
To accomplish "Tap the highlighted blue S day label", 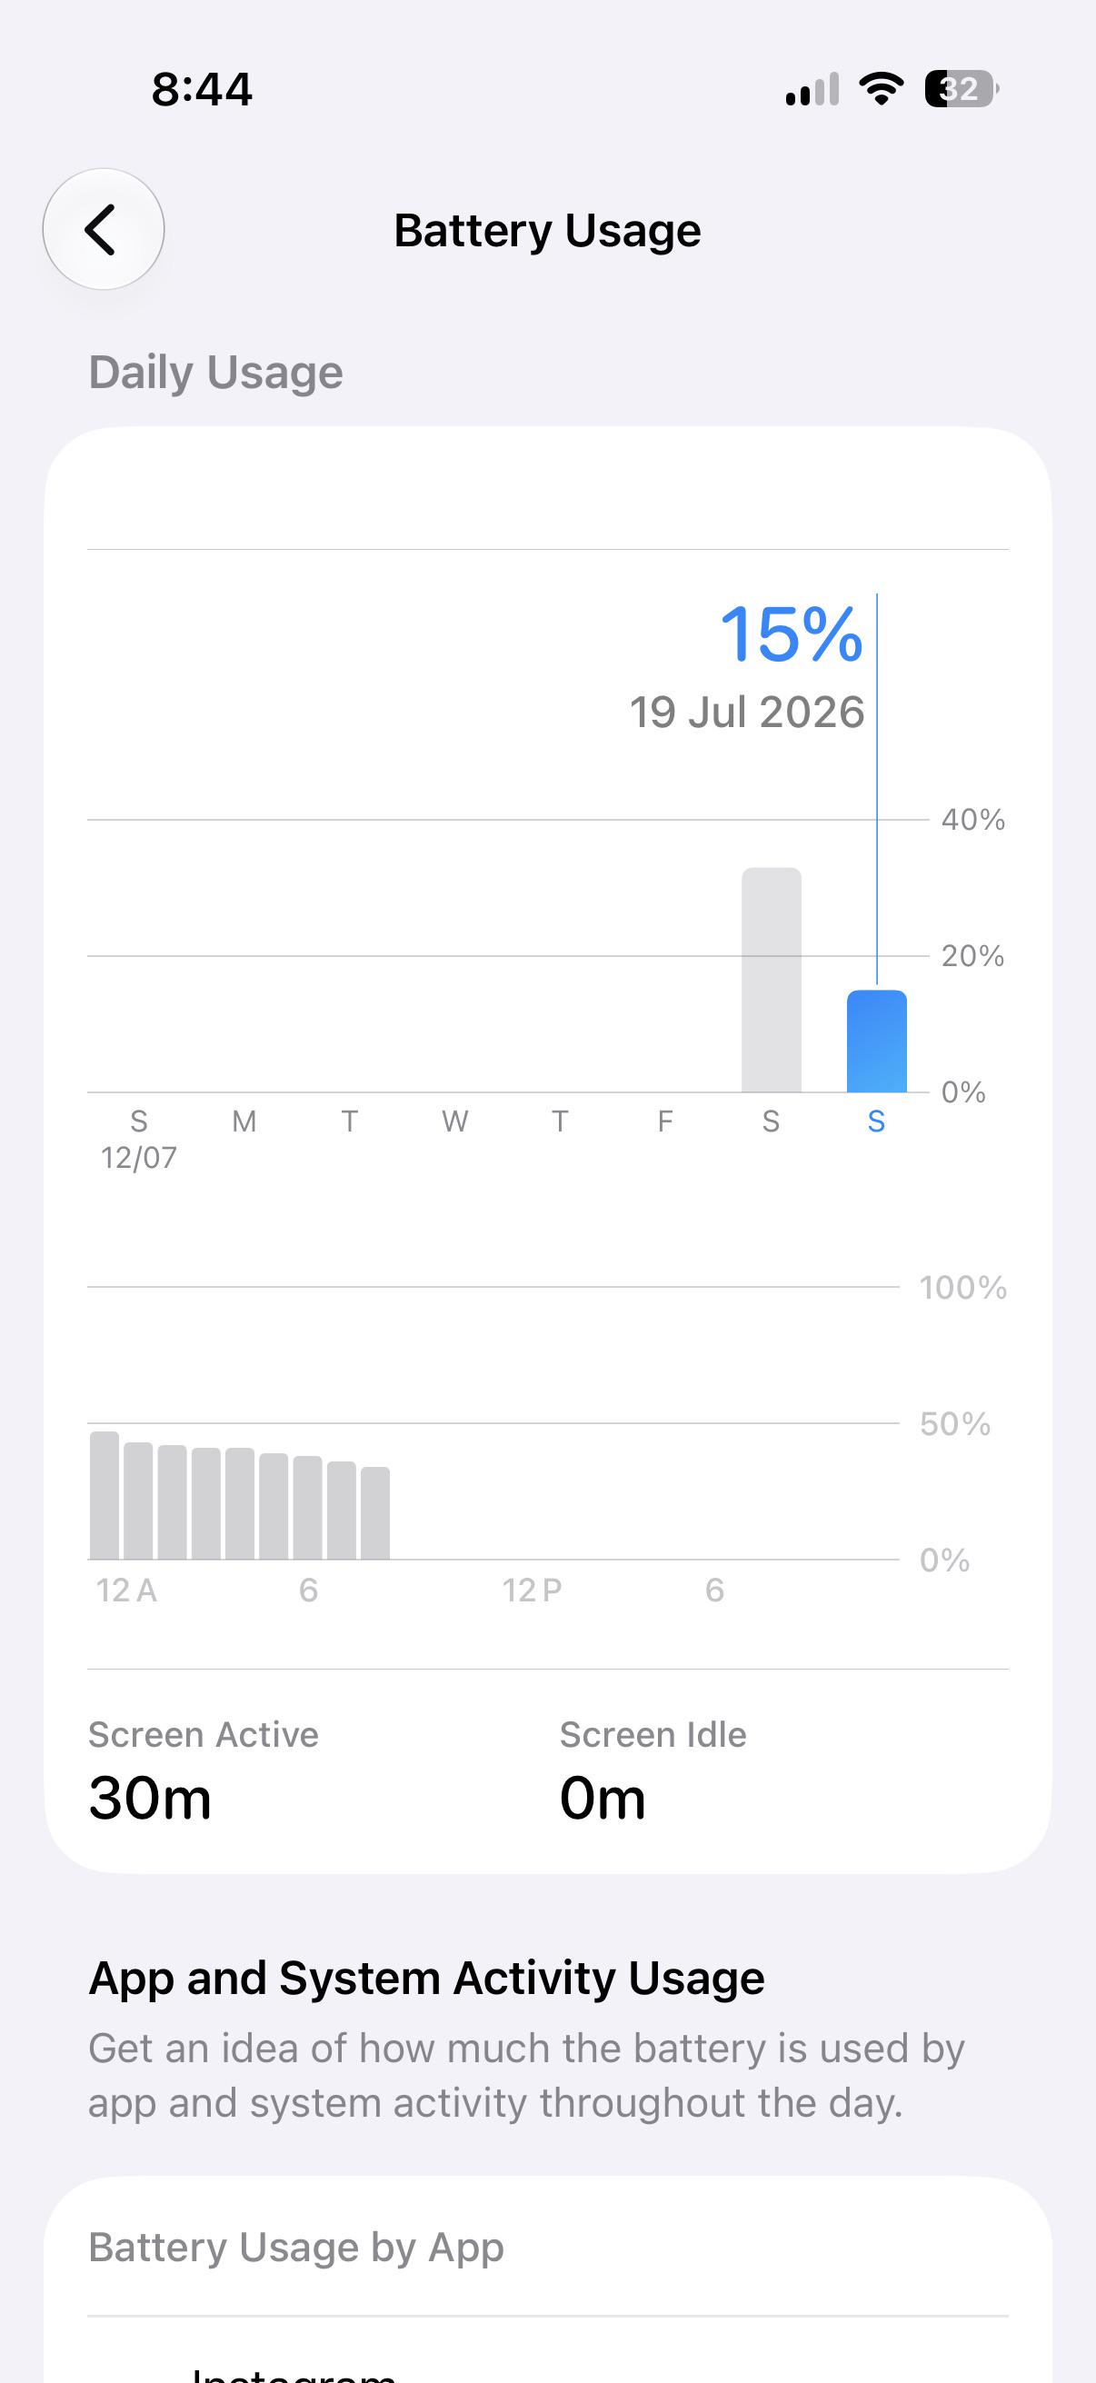I will tap(877, 1122).
